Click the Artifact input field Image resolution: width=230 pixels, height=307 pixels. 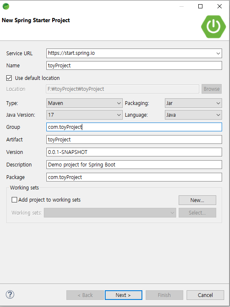[134, 139]
